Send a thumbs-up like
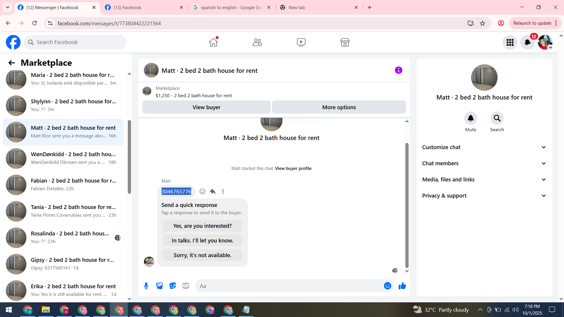564x317 pixels. 402,286
